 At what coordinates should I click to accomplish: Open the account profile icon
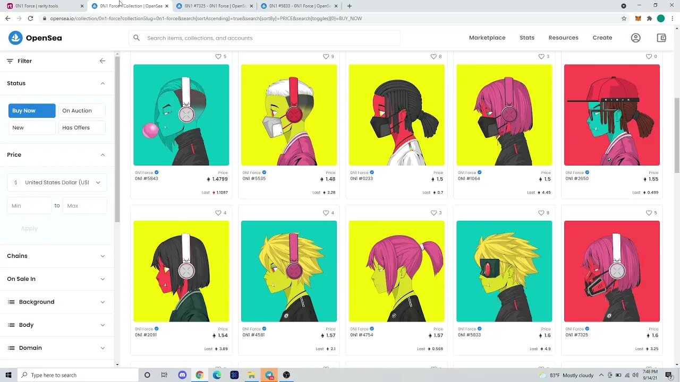(635, 38)
